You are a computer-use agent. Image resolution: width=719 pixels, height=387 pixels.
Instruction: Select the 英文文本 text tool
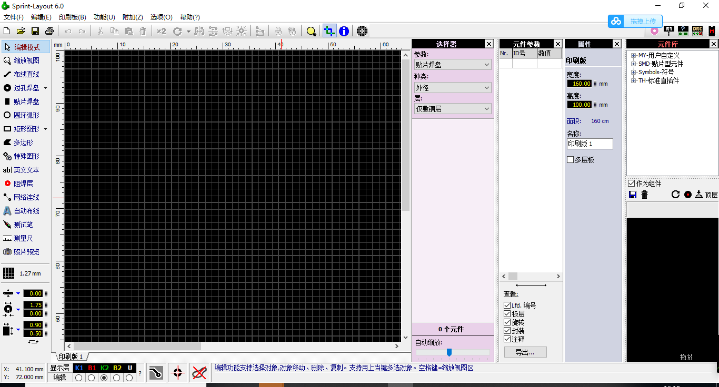click(26, 170)
